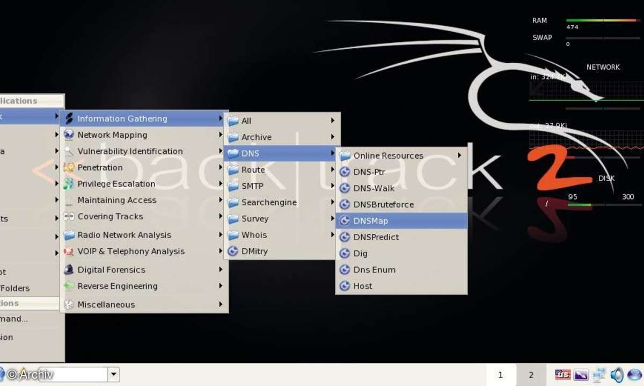Click the DMitry tool icon

pyautogui.click(x=233, y=251)
